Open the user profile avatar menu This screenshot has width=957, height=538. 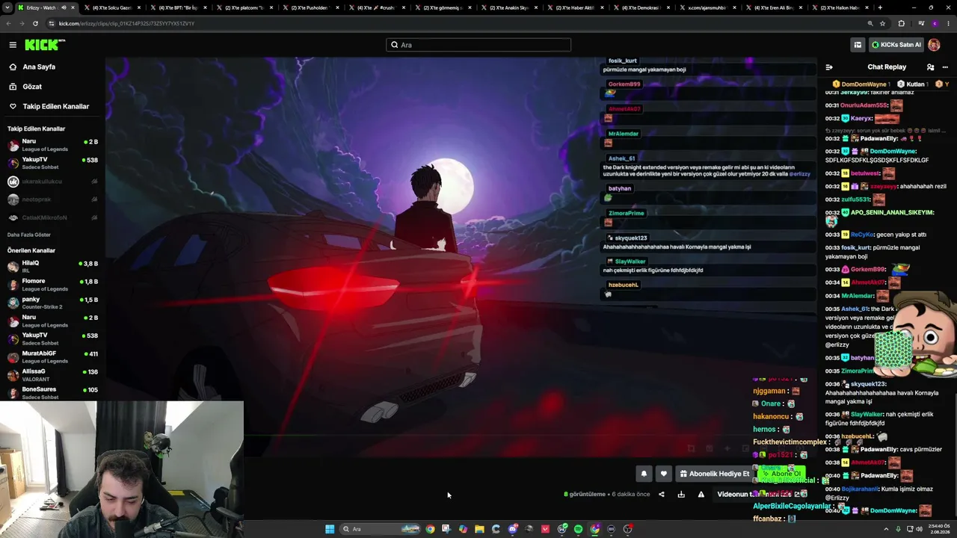tap(934, 45)
